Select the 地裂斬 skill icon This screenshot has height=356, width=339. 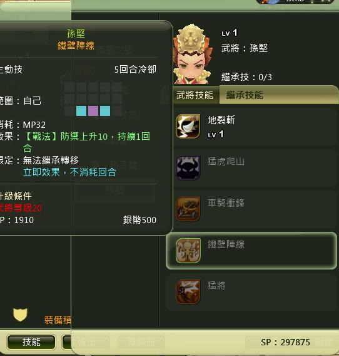(x=188, y=126)
